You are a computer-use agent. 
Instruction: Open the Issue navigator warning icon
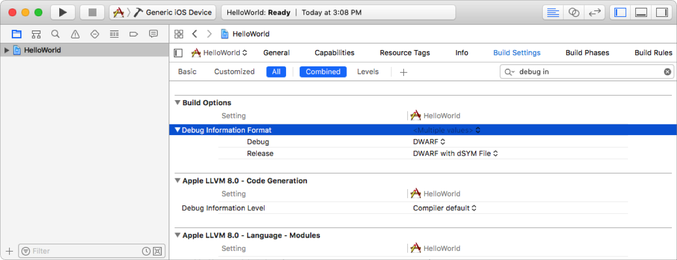coord(75,34)
